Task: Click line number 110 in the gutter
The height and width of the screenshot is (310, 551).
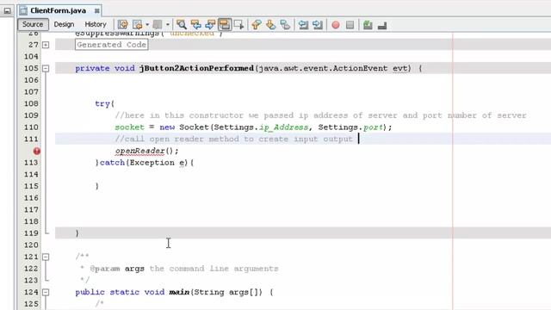Action: pos(31,127)
